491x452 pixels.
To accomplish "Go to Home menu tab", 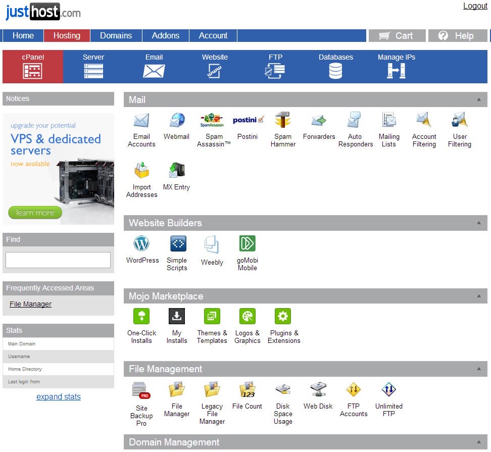I will 23,36.
